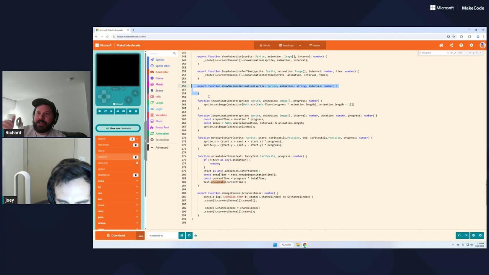Open the Home page icon
The width and height of the screenshot is (489, 275).
441,45
